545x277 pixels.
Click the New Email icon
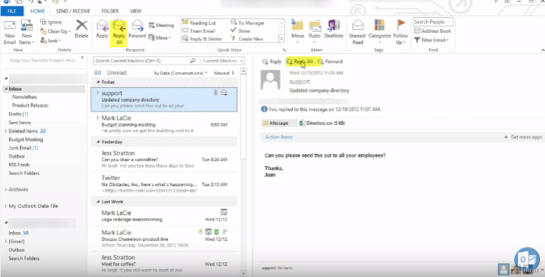10,26
